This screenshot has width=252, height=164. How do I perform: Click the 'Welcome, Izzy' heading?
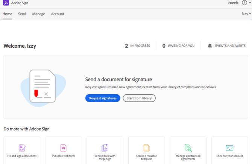pos(20,46)
